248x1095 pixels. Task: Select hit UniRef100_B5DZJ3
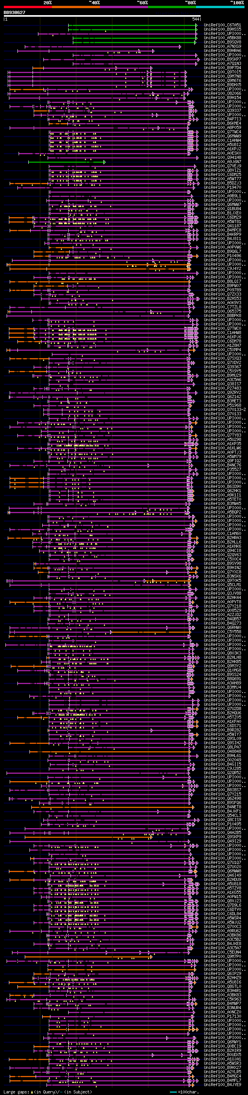tap(222, 183)
